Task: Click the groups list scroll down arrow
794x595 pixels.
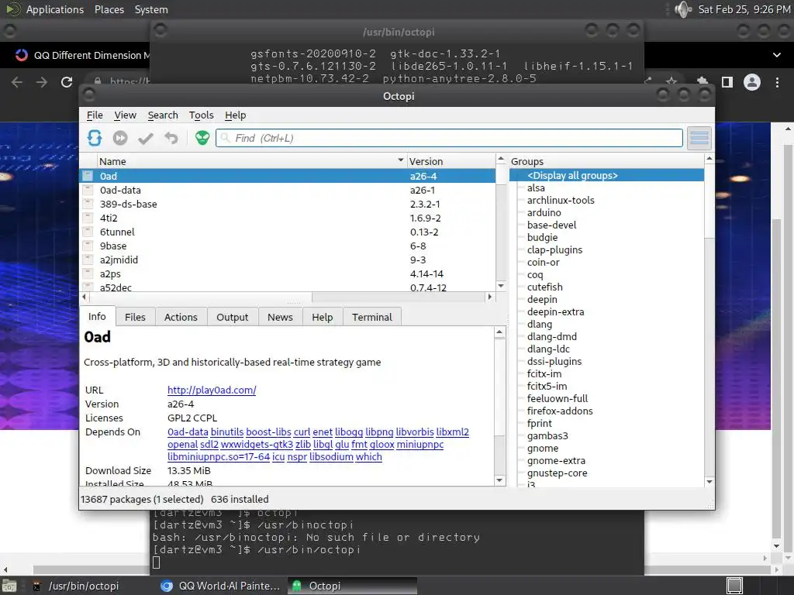Action: (x=709, y=482)
